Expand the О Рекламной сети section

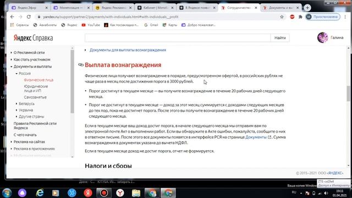tap(12, 53)
